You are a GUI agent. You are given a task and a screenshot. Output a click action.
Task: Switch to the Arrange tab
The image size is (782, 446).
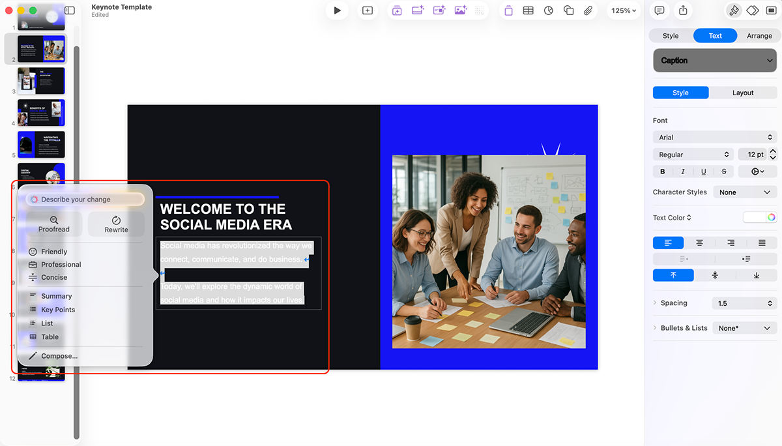tap(759, 35)
